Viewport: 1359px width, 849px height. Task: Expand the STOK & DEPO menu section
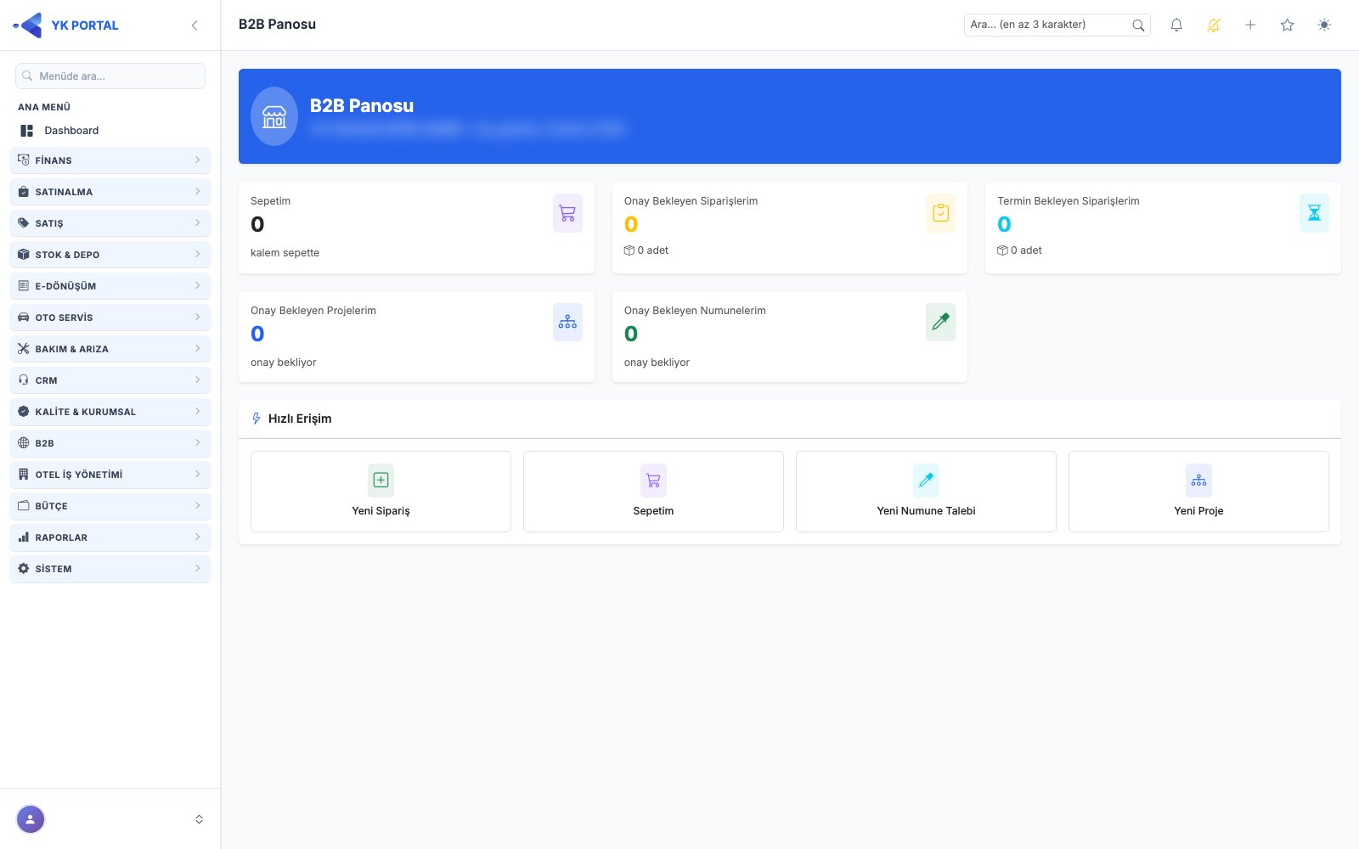[110, 255]
